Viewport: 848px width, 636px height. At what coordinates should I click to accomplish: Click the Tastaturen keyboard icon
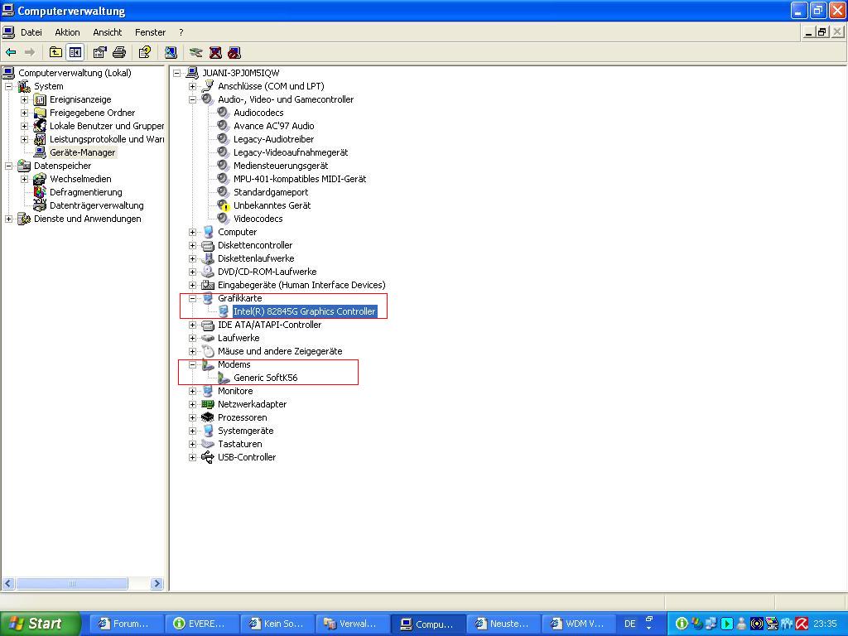pyautogui.click(x=208, y=444)
